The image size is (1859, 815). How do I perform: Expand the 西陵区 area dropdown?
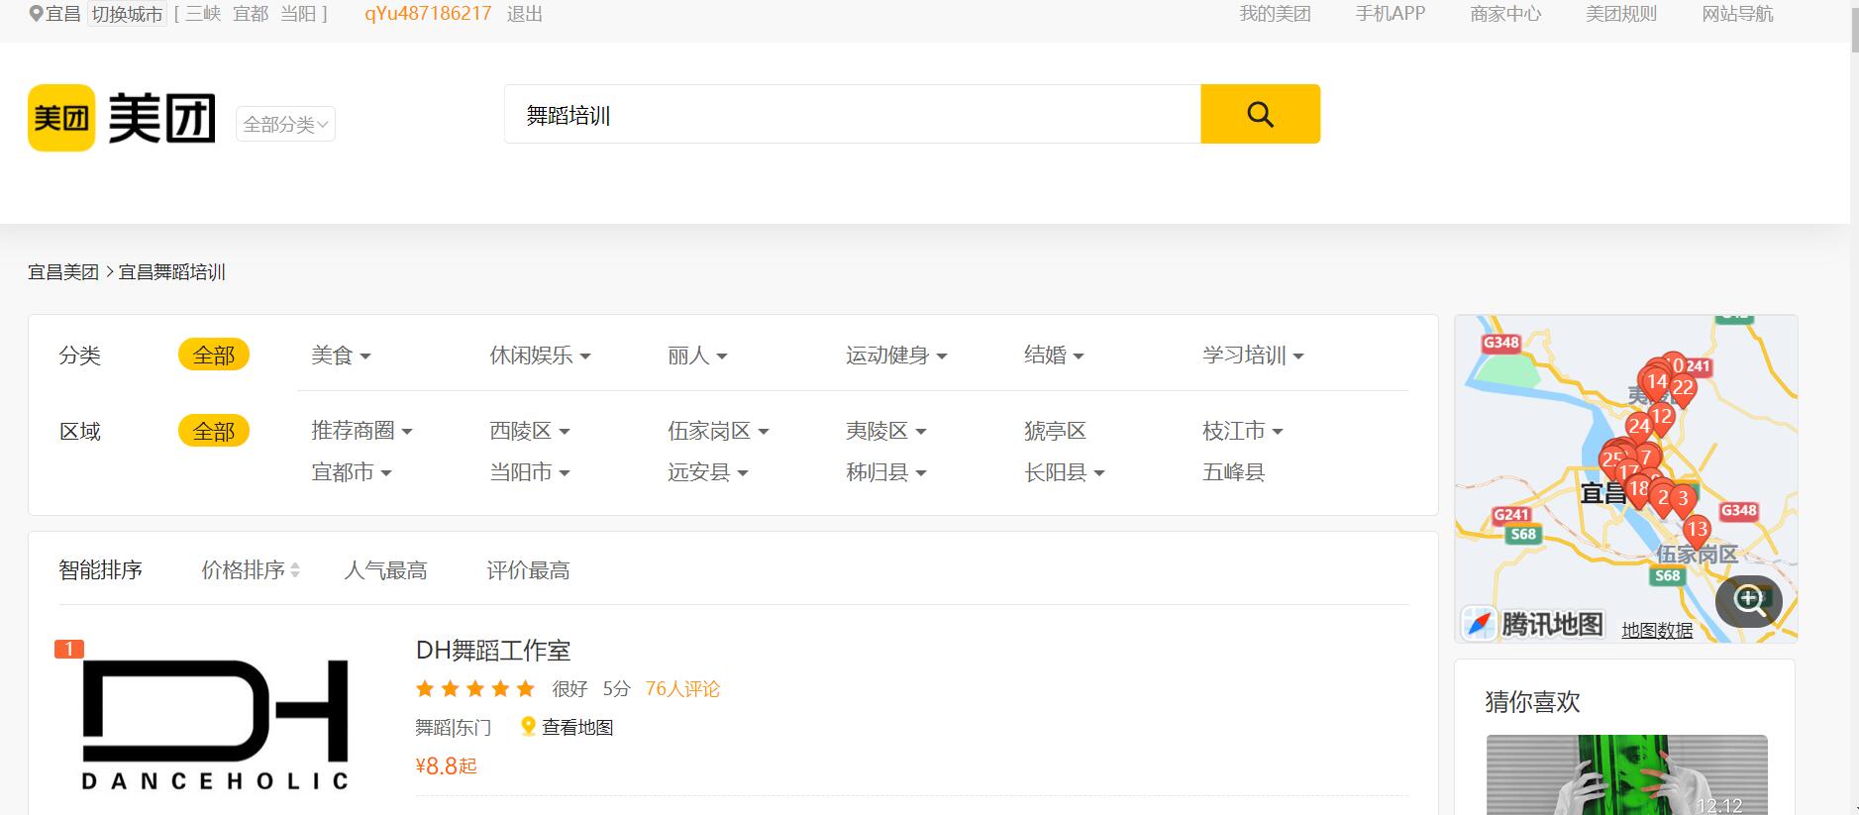click(530, 431)
